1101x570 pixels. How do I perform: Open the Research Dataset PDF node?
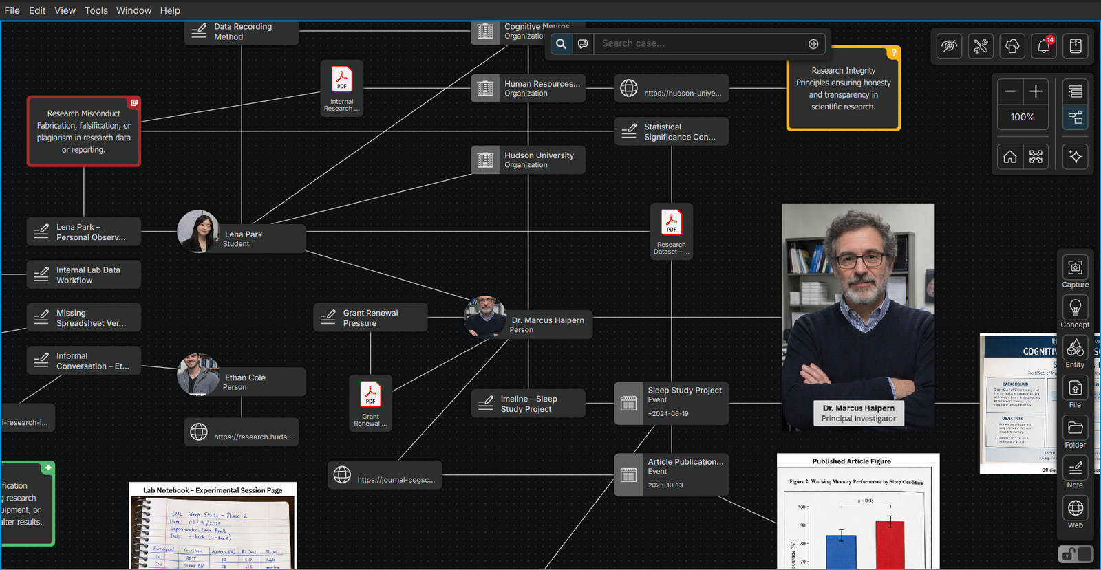tap(672, 230)
